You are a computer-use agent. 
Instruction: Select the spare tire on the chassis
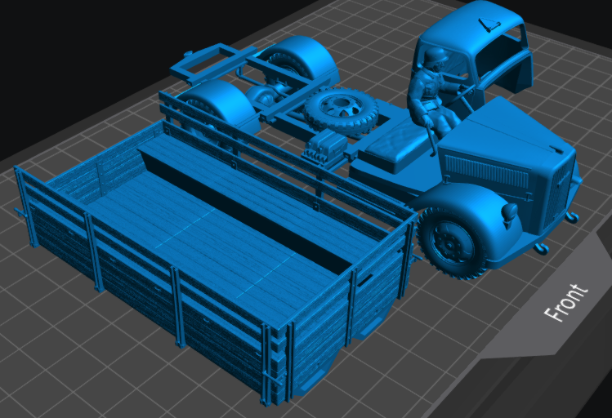click(341, 110)
